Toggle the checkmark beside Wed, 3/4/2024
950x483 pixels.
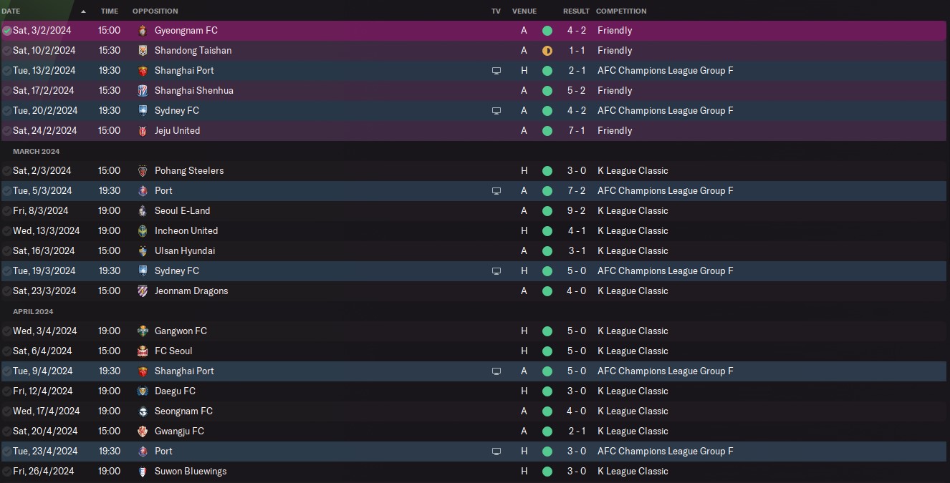click(7, 331)
